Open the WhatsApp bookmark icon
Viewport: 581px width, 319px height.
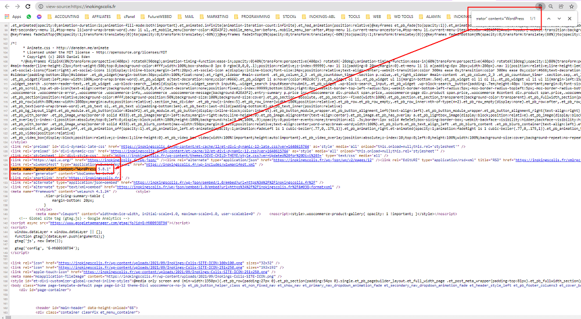click(x=29, y=17)
